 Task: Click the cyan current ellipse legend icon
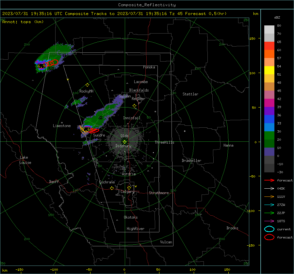(269, 229)
